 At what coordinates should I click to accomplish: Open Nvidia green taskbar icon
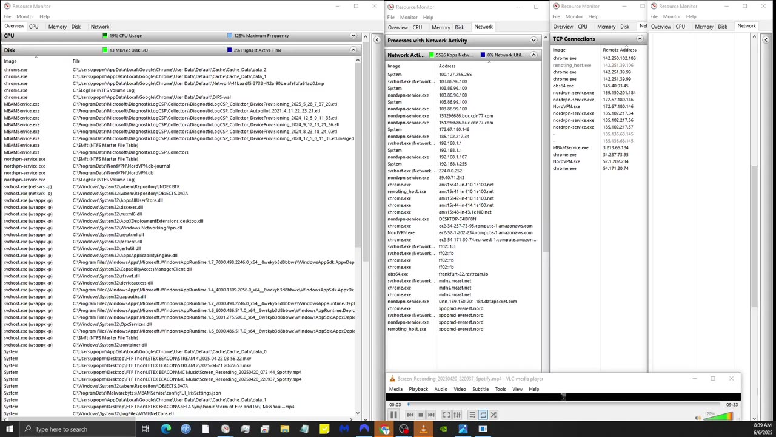tap(443, 429)
